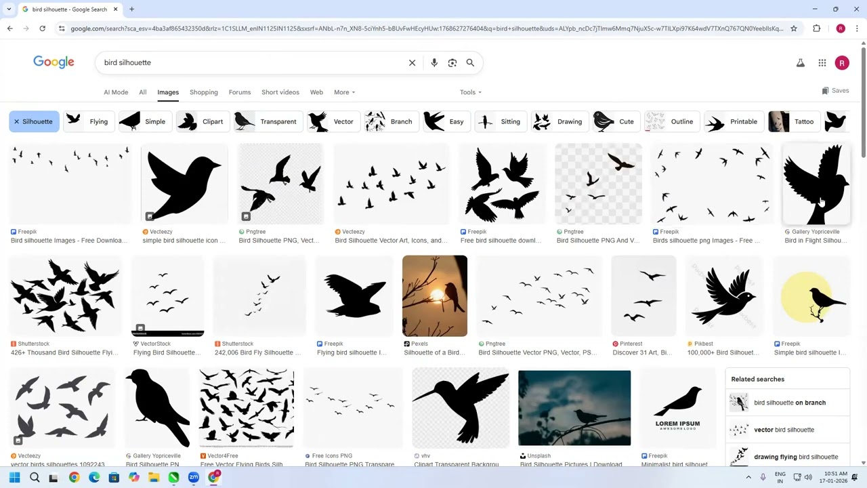The height and width of the screenshot is (488, 867).
Task: Open the Chrome extensions puzzle icon
Action: 817,28
